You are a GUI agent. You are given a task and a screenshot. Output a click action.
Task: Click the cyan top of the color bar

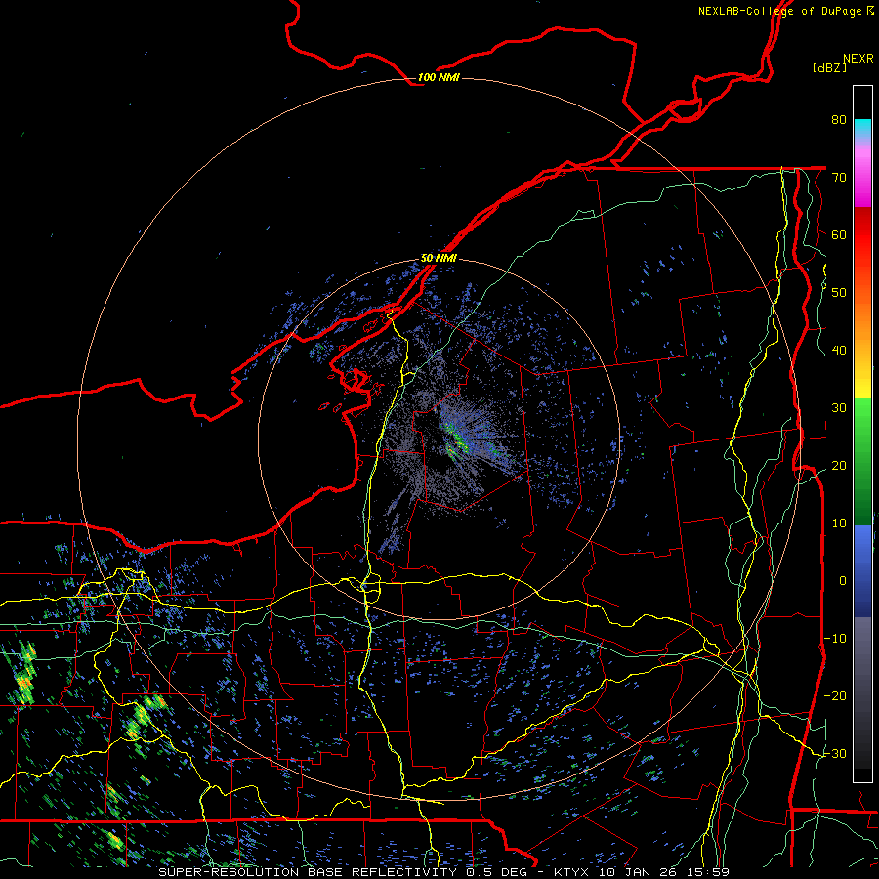862,128
